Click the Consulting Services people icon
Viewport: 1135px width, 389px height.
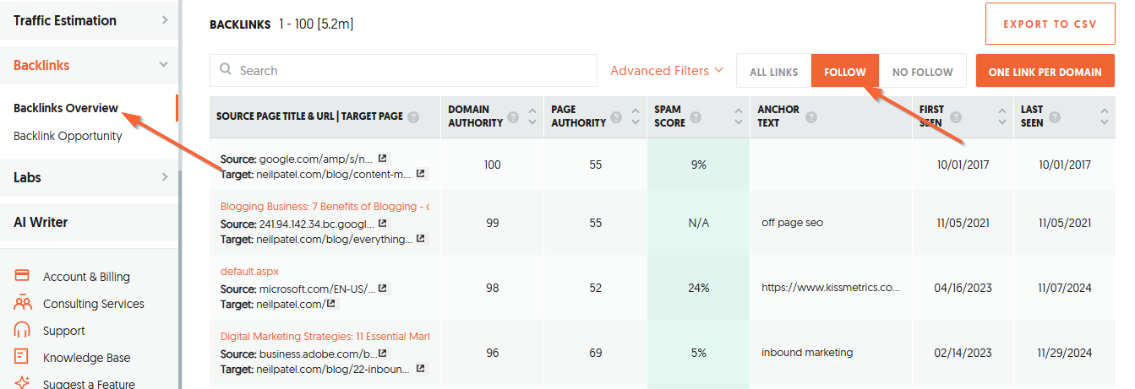pos(23,303)
